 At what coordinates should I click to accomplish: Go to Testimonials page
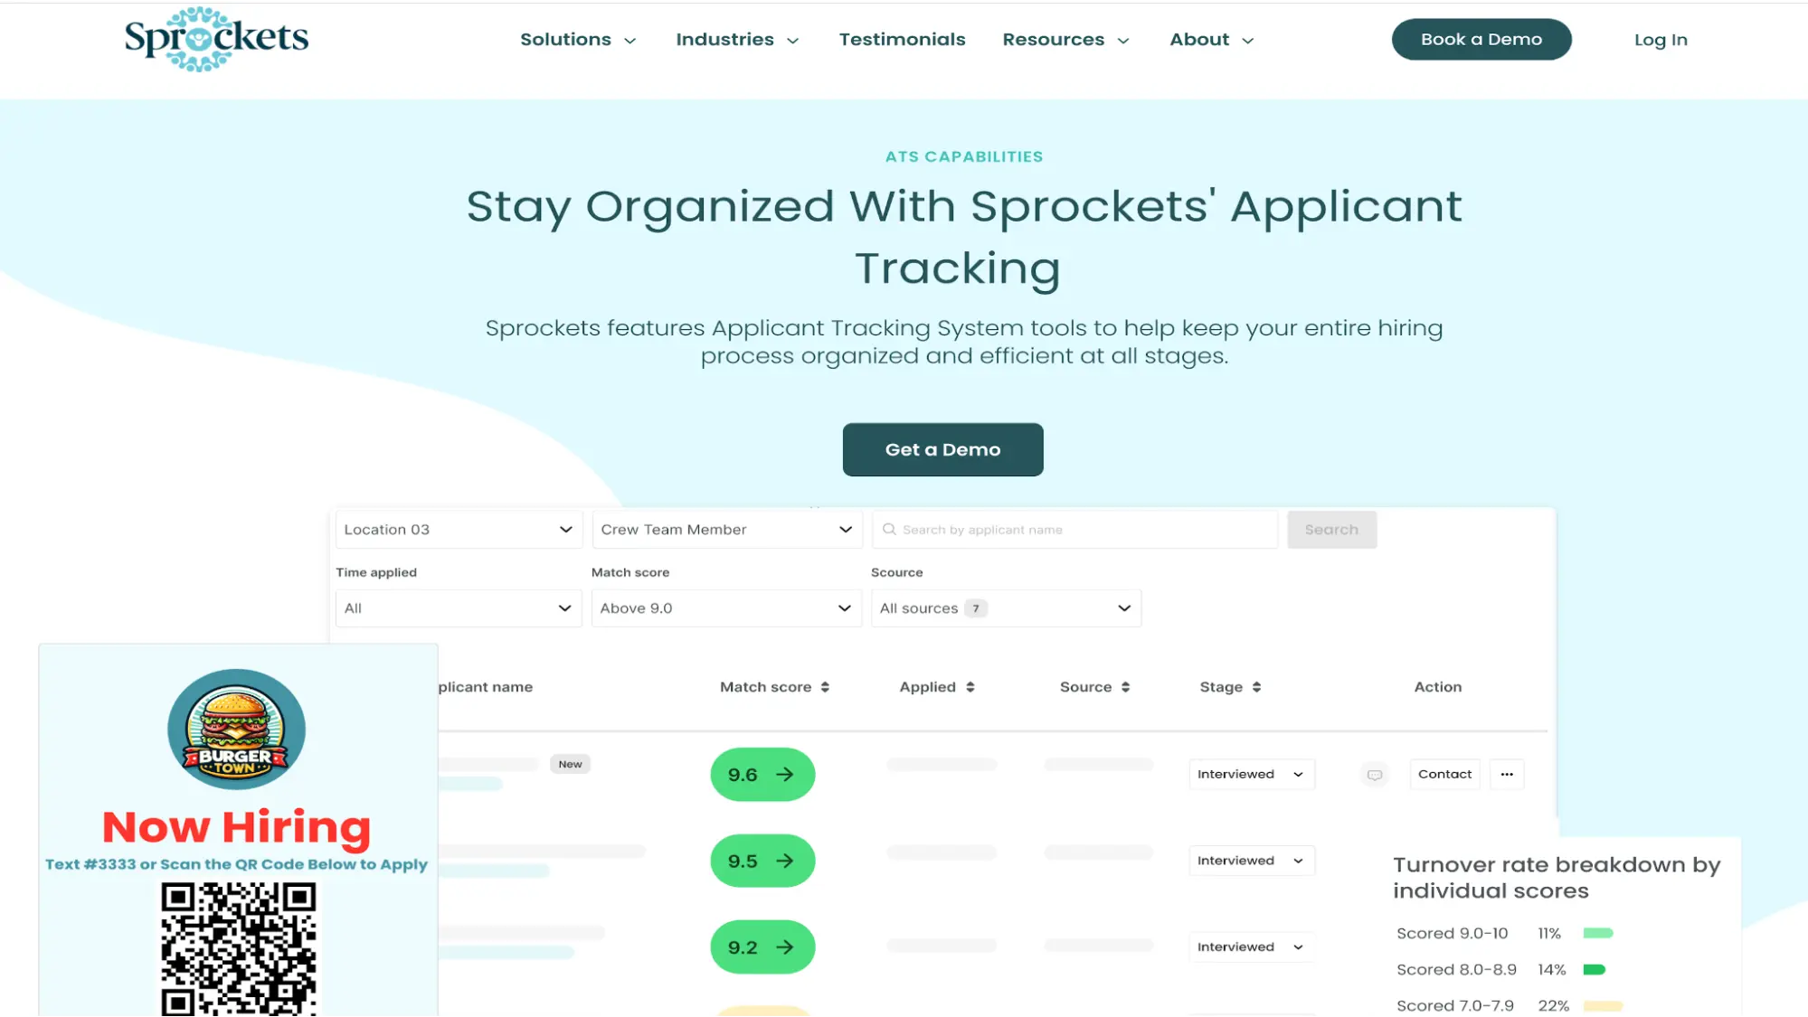902,40
